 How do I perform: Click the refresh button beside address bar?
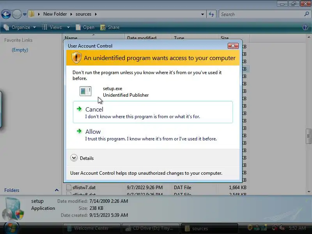click(x=211, y=14)
